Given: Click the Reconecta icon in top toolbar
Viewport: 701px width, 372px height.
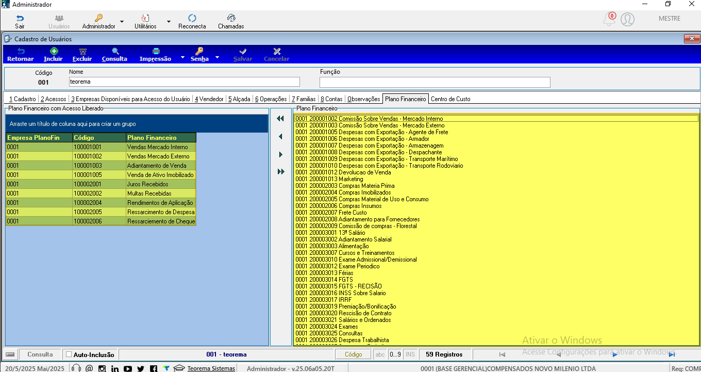Looking at the screenshot, I should click(x=192, y=18).
